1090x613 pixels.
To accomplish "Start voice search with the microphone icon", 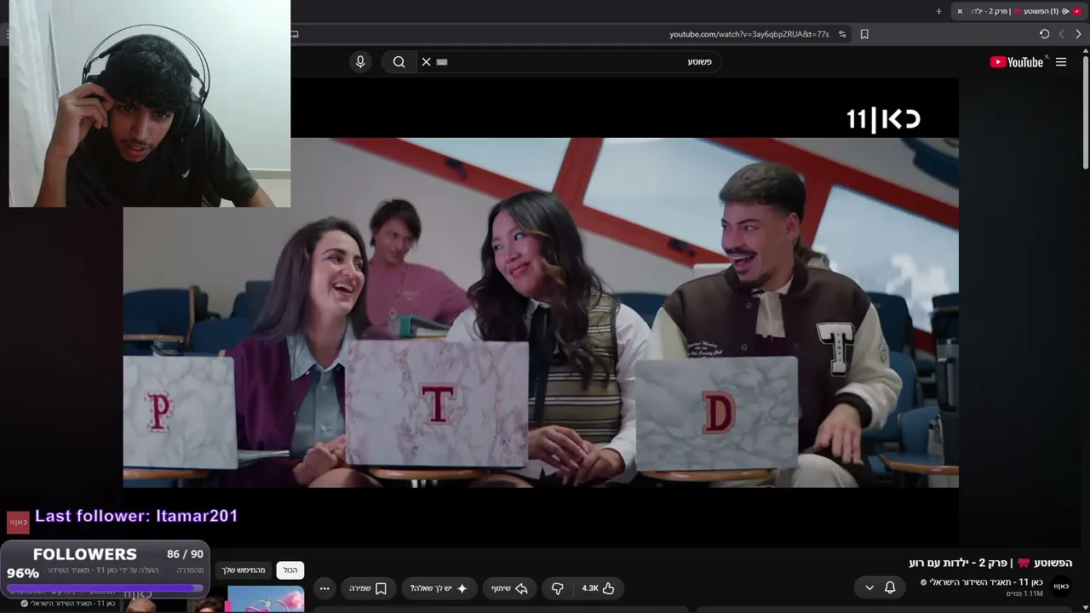I will coord(360,61).
